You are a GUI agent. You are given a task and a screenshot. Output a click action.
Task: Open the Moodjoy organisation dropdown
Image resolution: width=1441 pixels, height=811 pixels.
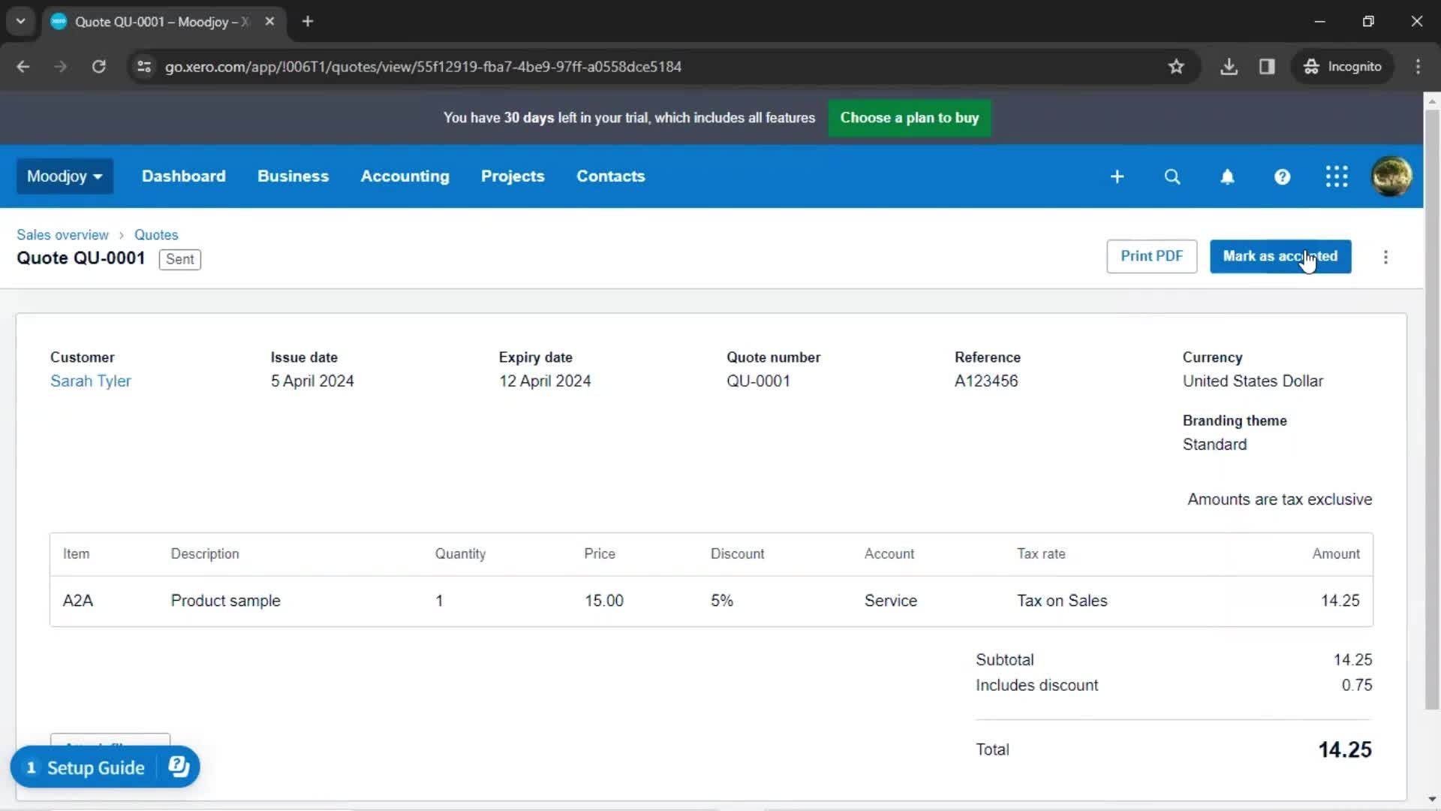[x=65, y=176]
